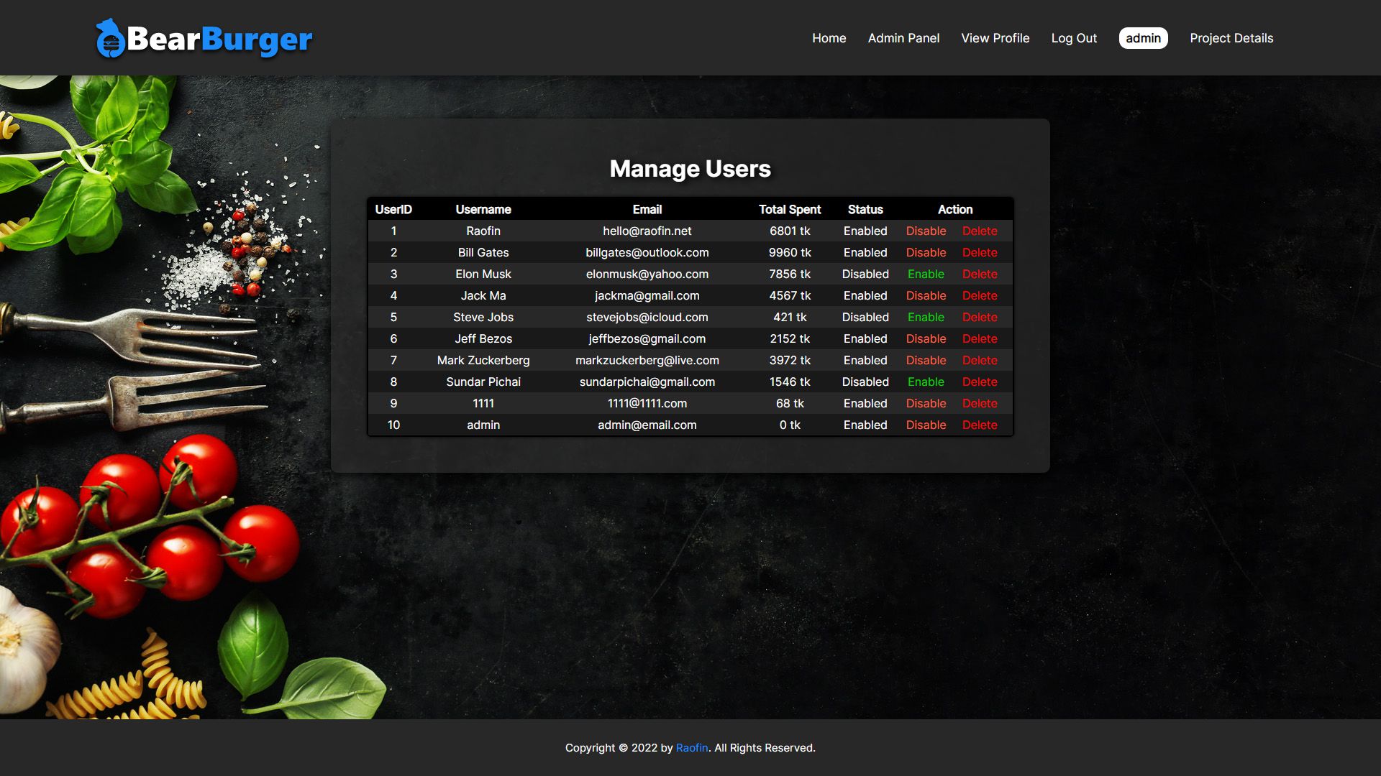Enable Elon Musk's disabled account
The height and width of the screenshot is (776, 1381).
point(925,274)
